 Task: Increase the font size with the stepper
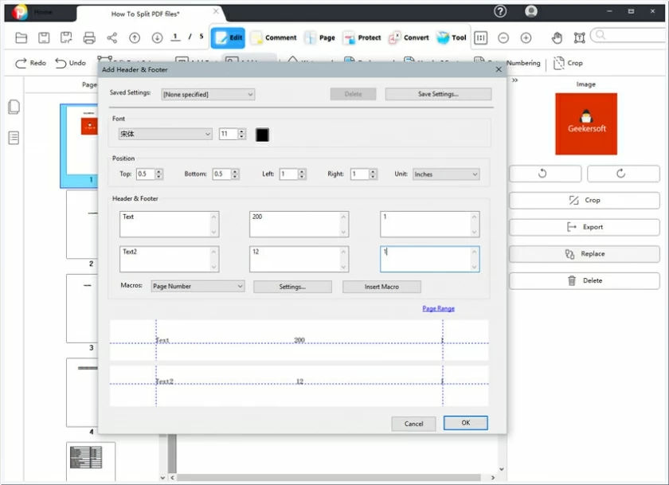click(243, 131)
